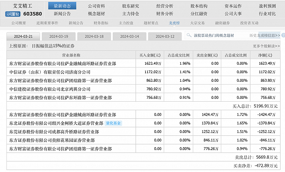Switch to 2024-03-14 date tab

tap(129, 37)
